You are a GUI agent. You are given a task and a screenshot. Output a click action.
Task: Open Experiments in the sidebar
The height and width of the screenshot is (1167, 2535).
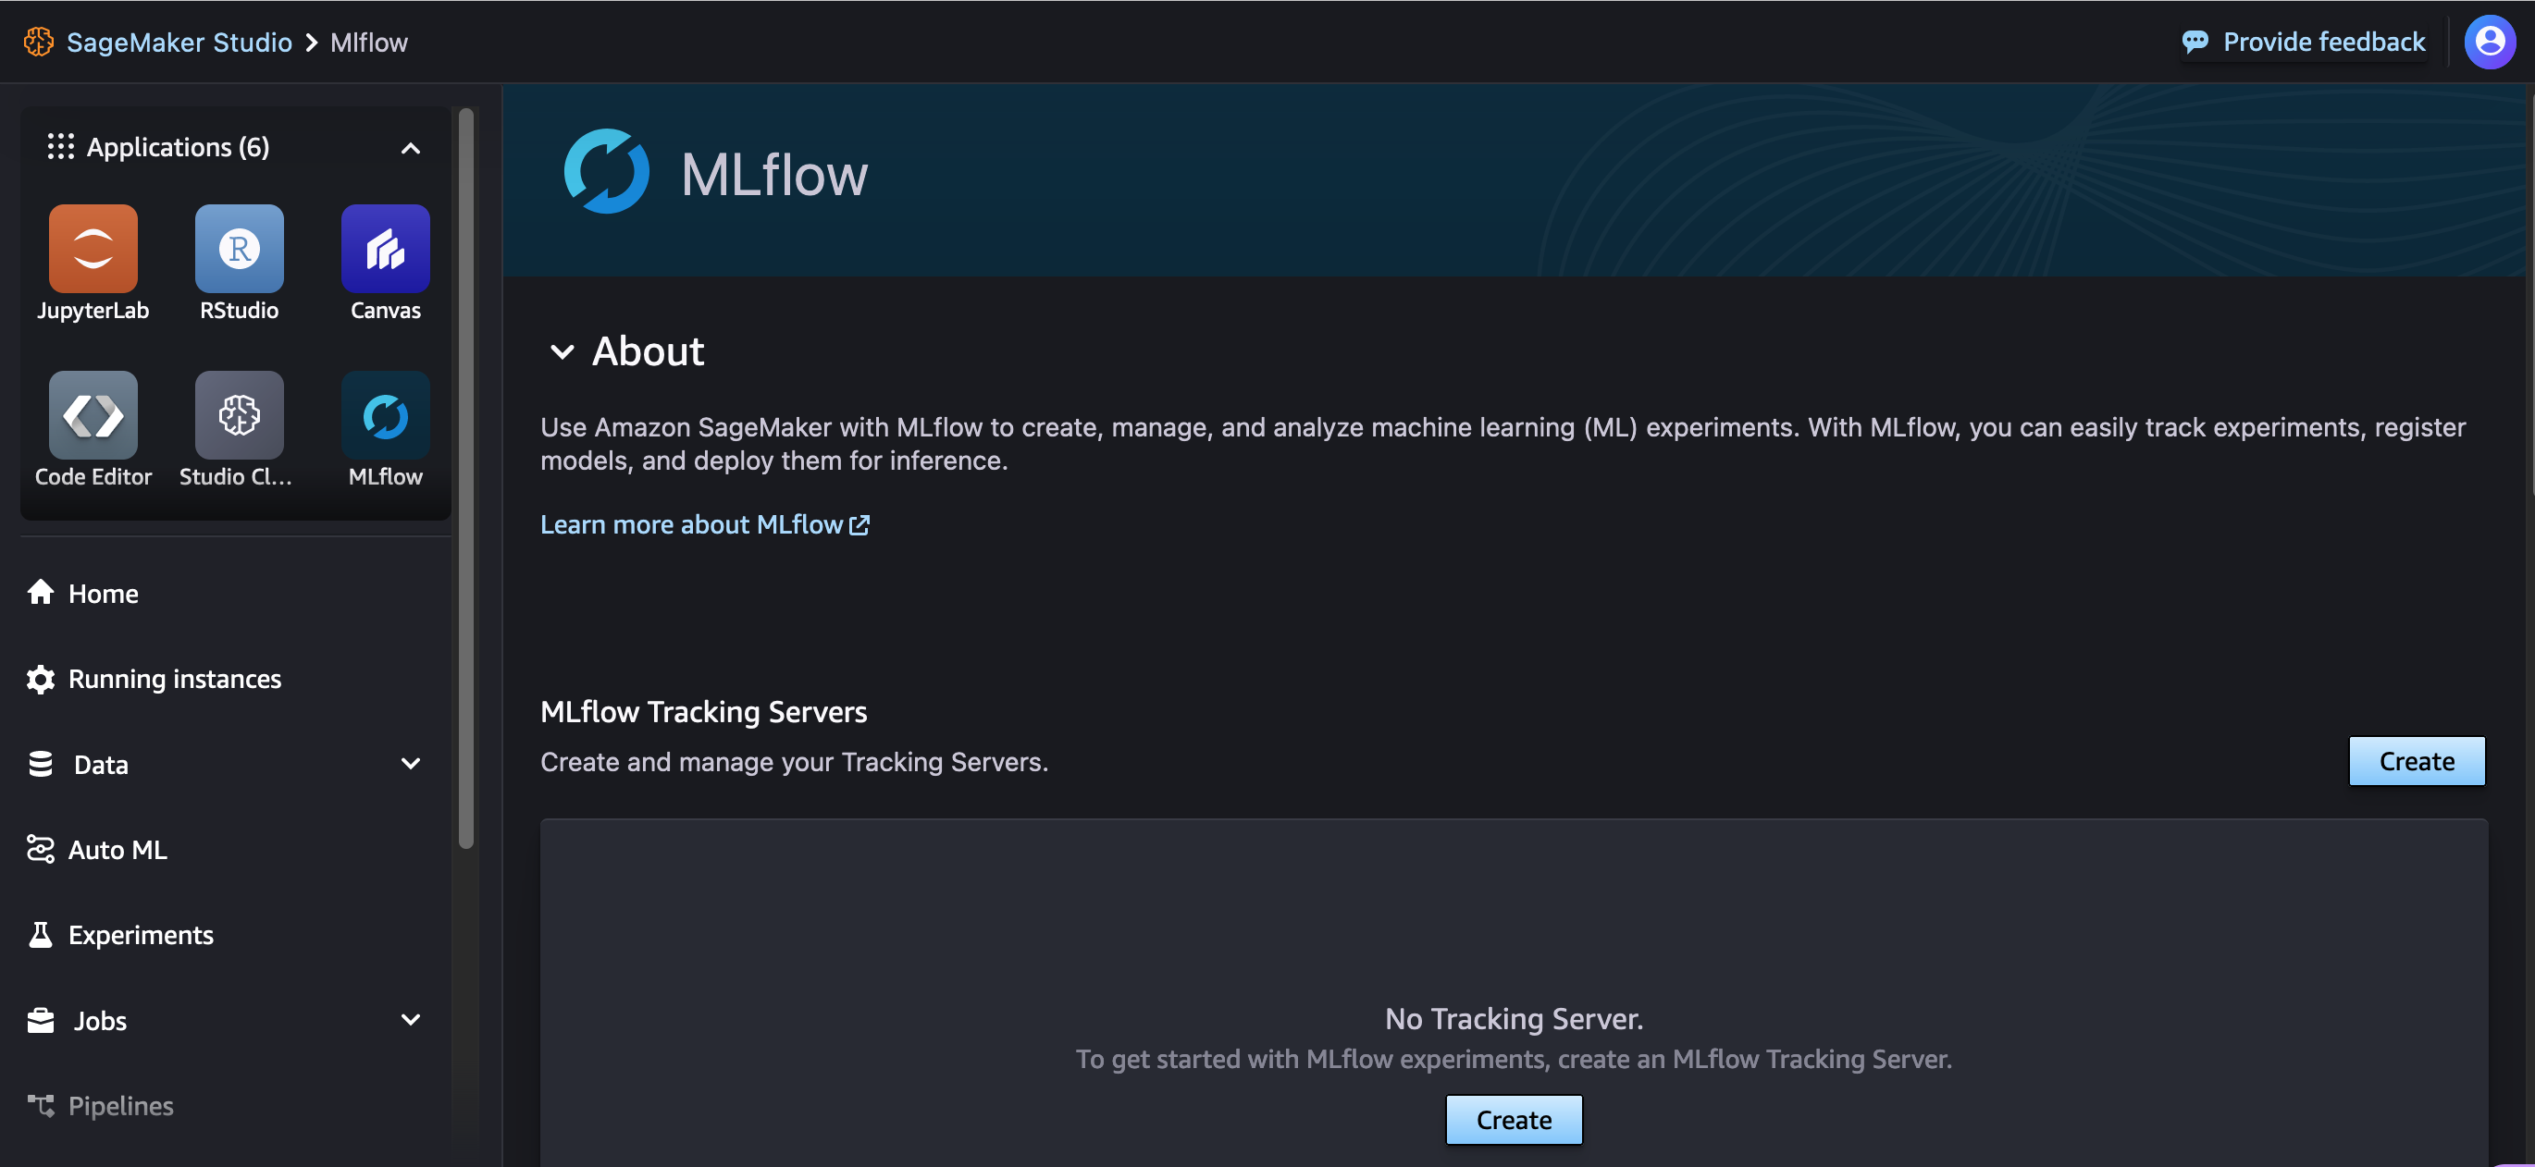coord(141,935)
